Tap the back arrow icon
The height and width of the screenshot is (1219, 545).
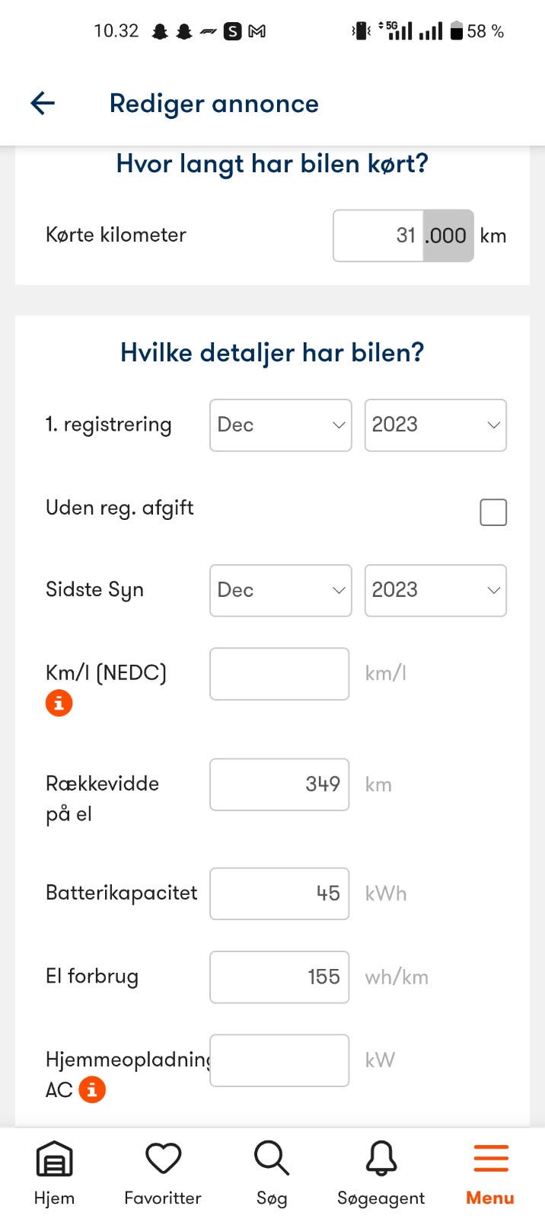pyautogui.click(x=43, y=103)
